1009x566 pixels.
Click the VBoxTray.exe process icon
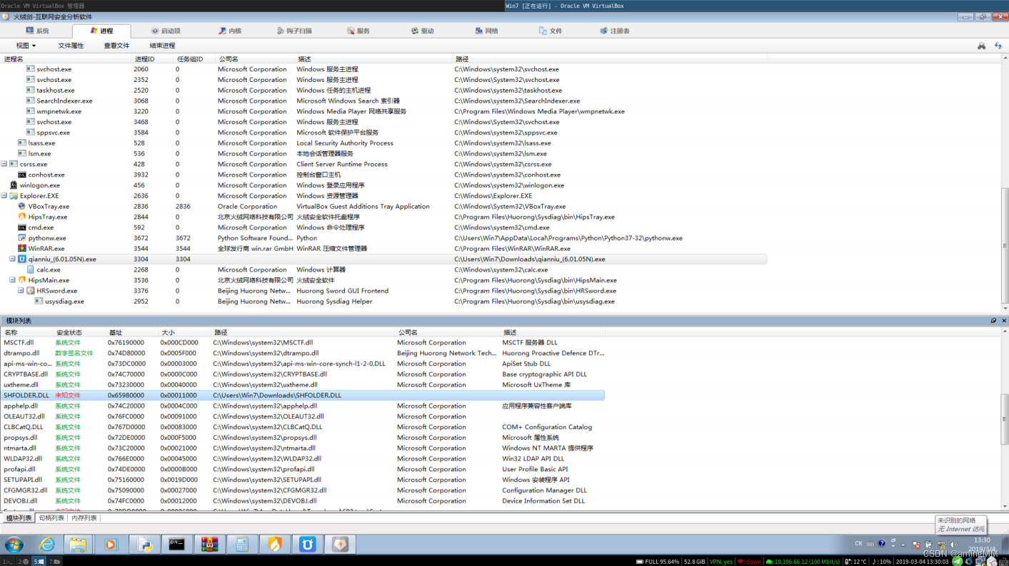22,207
